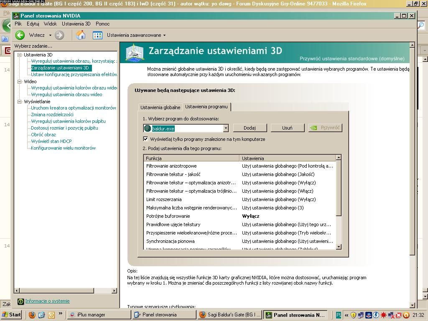
Task: Open the Informacje o systemie link
Action: point(47,301)
